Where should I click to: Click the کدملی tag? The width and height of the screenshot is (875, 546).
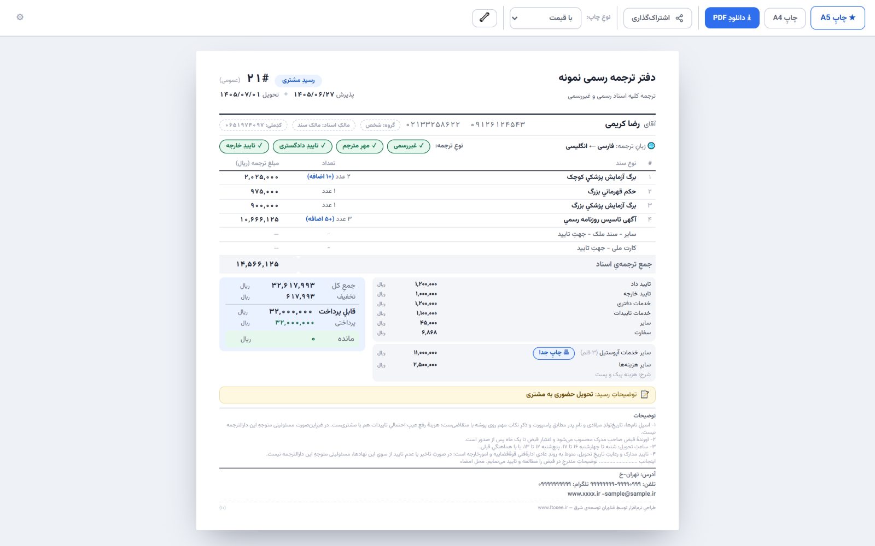click(254, 125)
